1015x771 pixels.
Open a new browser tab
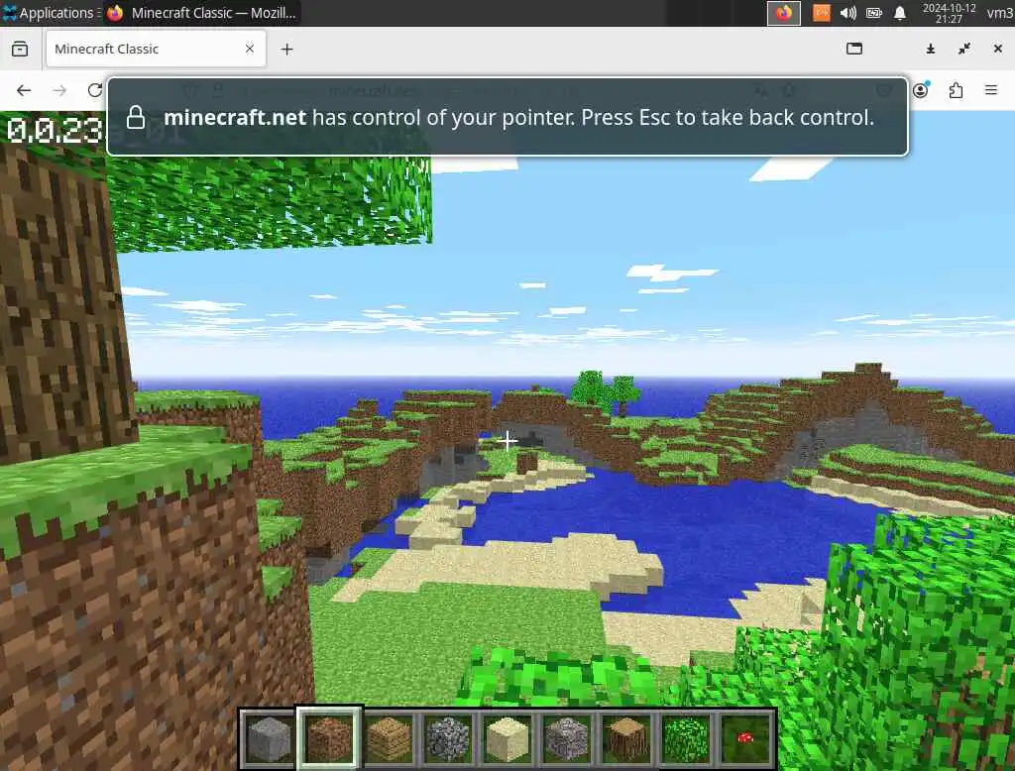click(287, 50)
